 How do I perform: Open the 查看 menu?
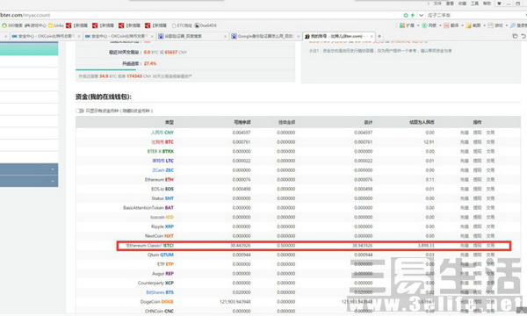tap(450, 4)
